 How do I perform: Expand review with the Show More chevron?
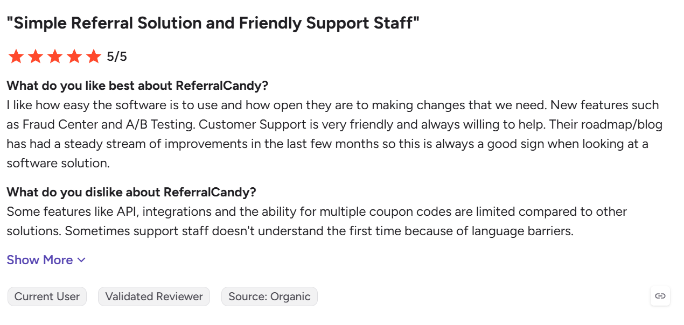[81, 260]
